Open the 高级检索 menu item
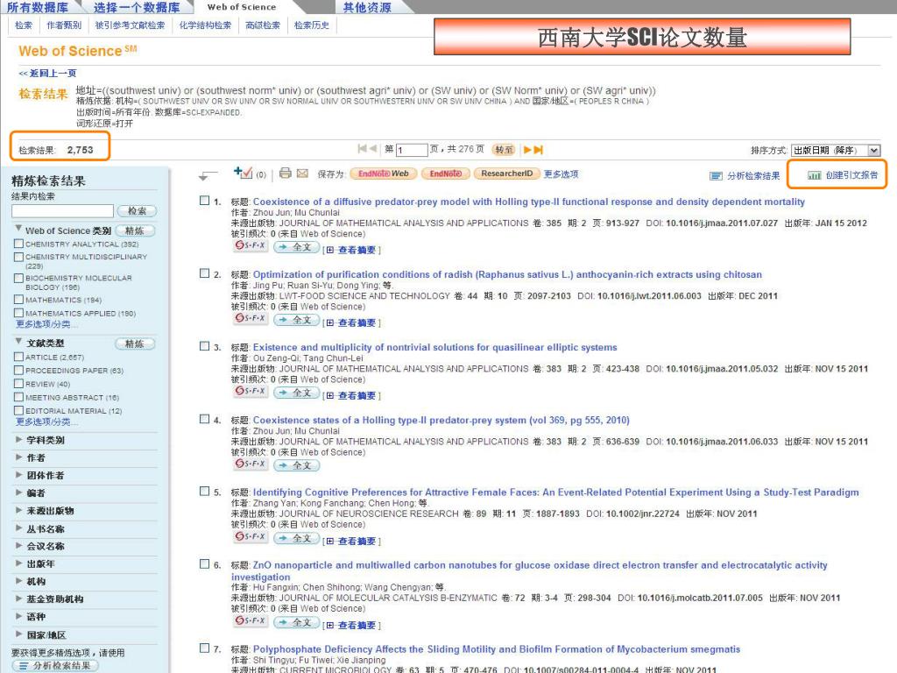897x673 pixels. (263, 25)
